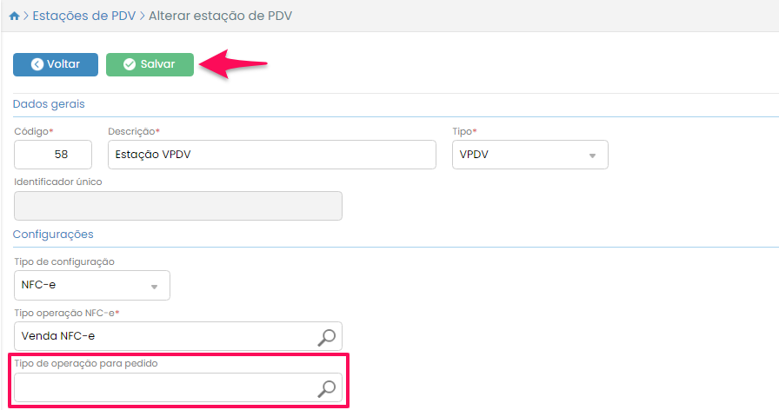Focus the empty Tipo de operação para pedido input
This screenshot has width=779, height=410.
point(165,388)
